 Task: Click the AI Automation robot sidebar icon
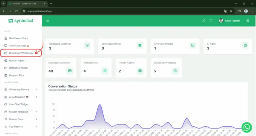[x=6, y=97]
